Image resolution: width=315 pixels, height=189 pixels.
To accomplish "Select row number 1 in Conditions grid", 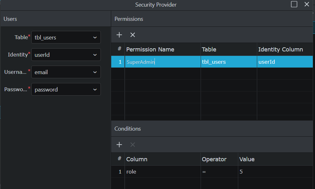I will 119,172.
